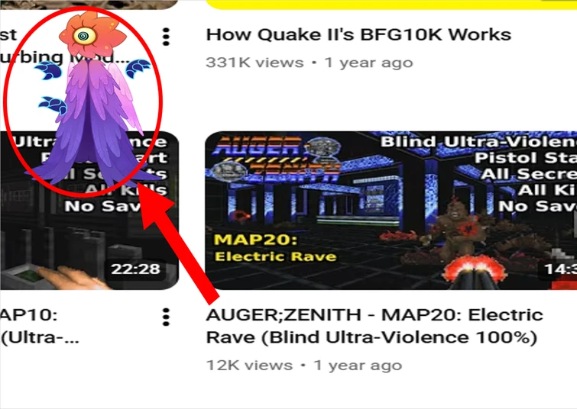
Task: Play the AUGER;ZENITH MAP20 Electric Rave thumbnail
Action: [391, 211]
